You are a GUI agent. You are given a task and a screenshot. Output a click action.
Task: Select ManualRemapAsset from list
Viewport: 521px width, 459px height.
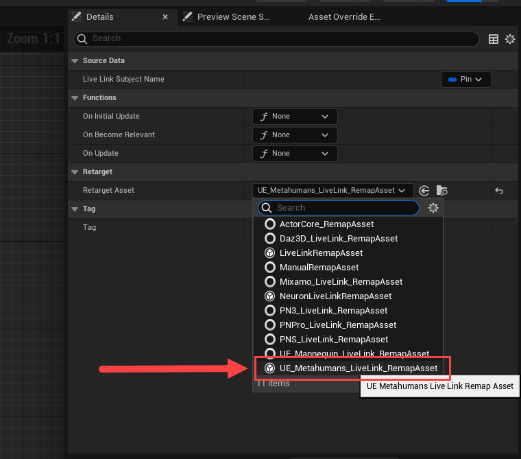tap(348, 268)
